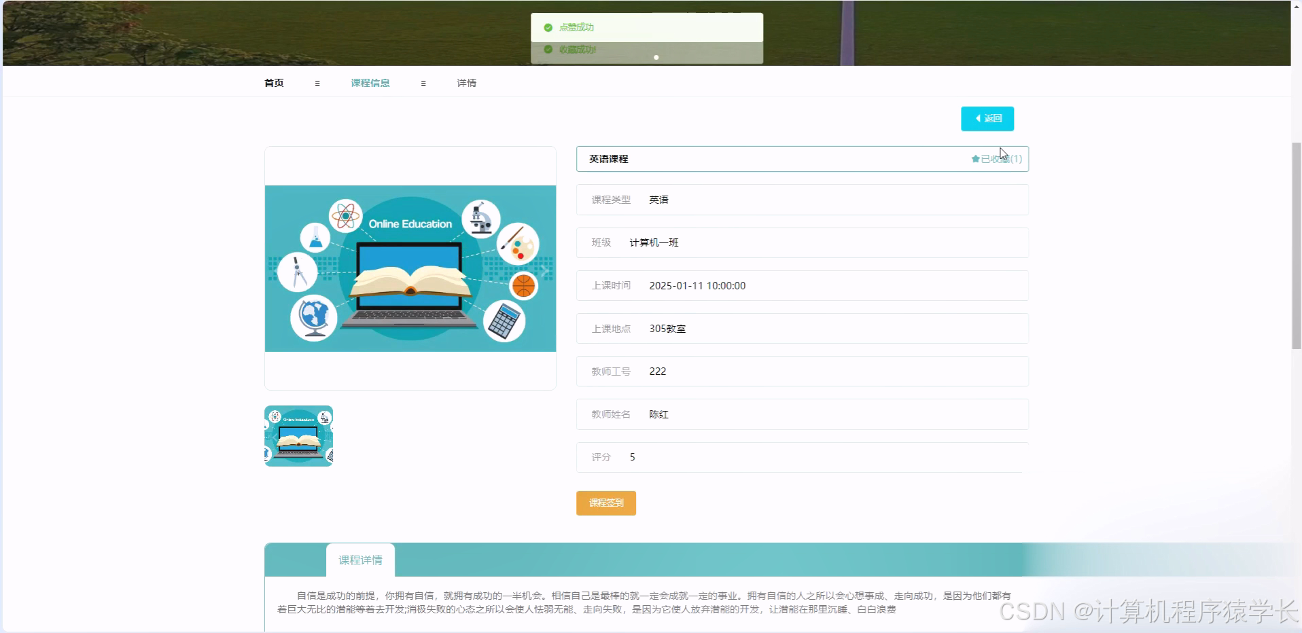
Task: Click the 返回 button
Action: (x=987, y=118)
